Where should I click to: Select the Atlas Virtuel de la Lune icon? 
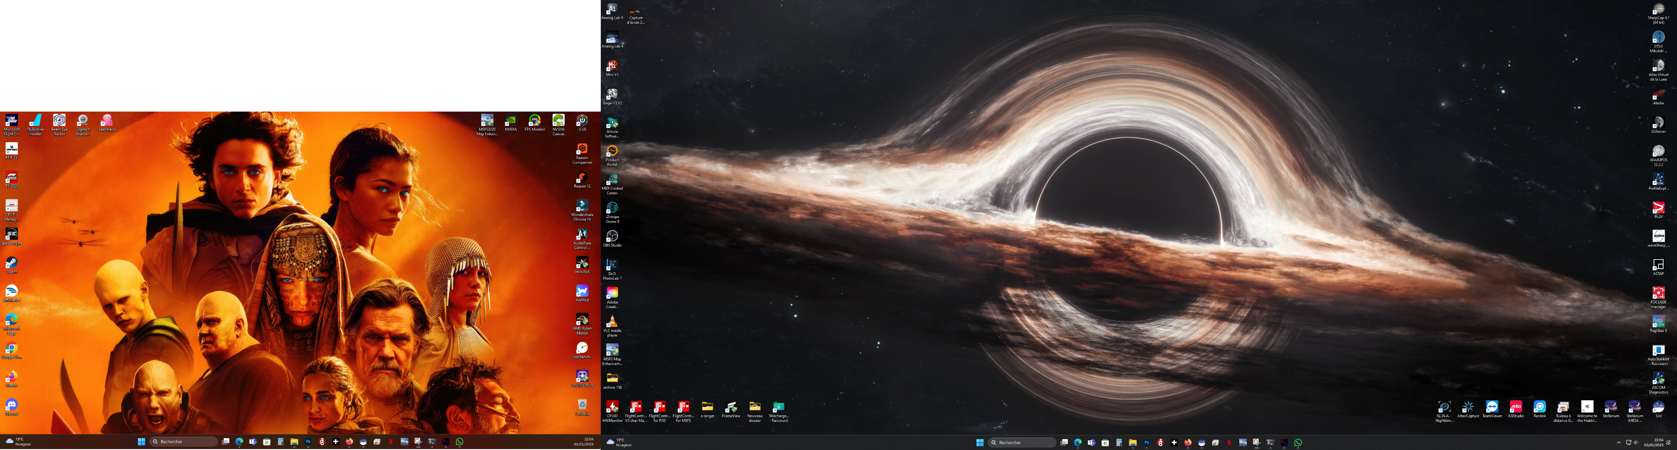click(1658, 70)
